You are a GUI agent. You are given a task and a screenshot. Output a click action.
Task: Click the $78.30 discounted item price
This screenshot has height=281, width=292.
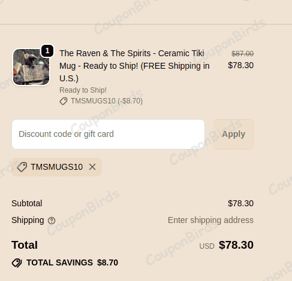click(x=240, y=65)
